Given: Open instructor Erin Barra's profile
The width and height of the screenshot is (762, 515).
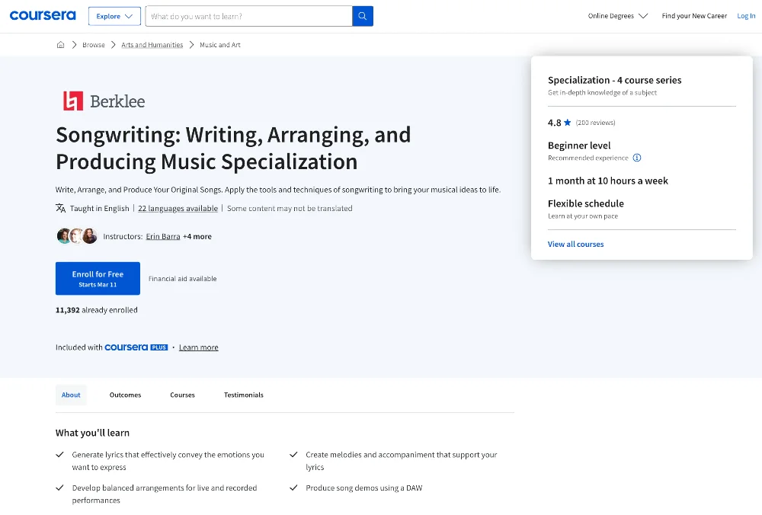Looking at the screenshot, I should tap(162, 236).
